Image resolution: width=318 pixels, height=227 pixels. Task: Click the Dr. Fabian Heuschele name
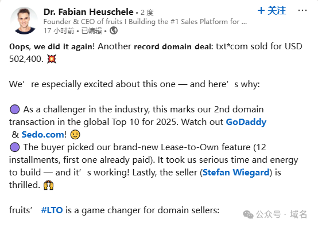tap(88, 12)
